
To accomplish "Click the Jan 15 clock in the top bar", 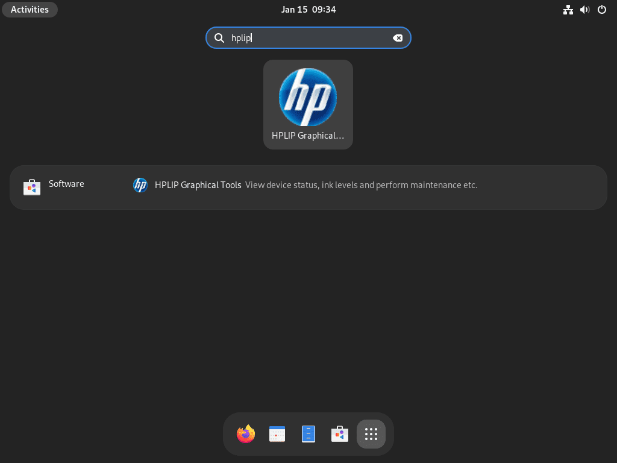I will point(308,9).
